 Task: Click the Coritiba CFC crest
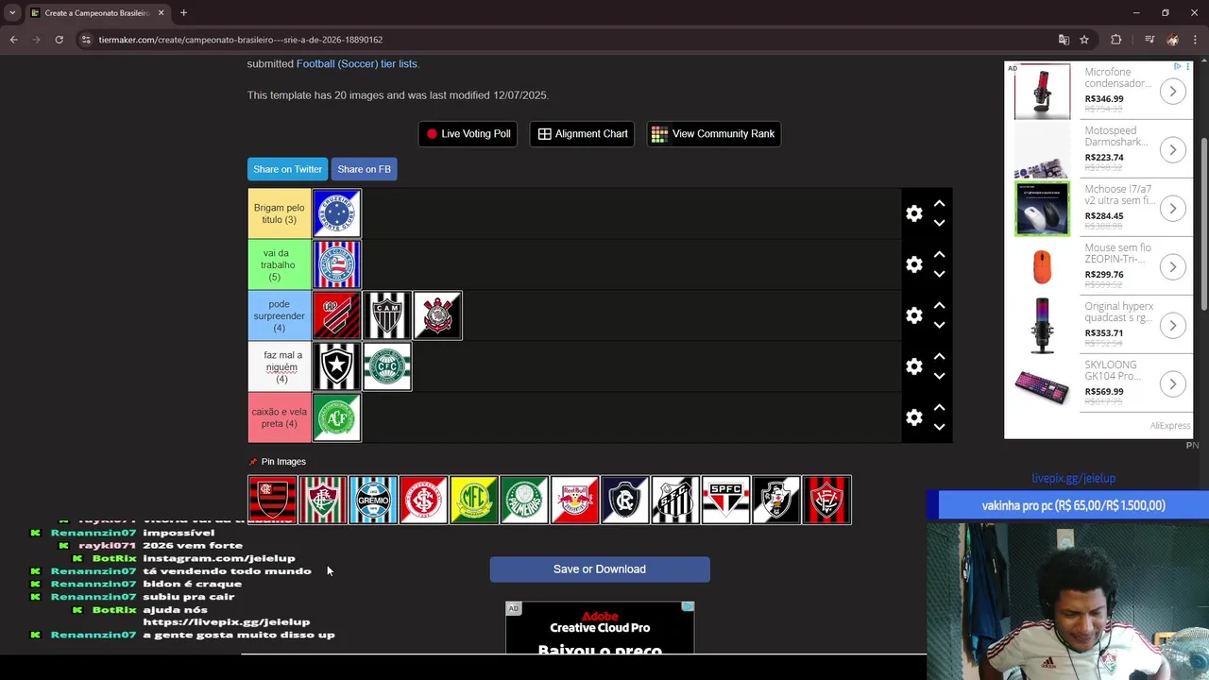(x=387, y=366)
